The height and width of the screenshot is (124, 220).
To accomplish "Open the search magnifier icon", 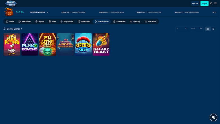I will pyautogui.click(x=211, y=3).
